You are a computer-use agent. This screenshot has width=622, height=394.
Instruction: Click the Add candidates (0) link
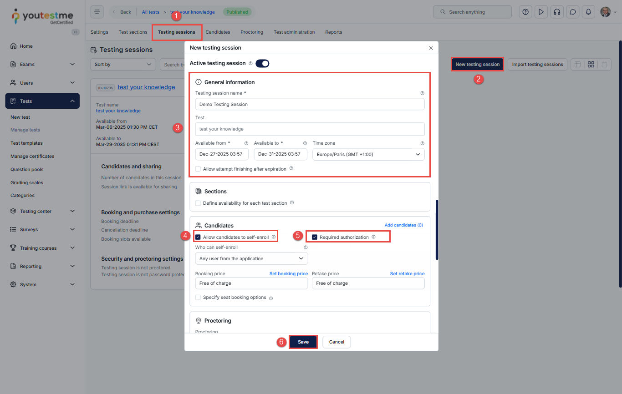404,225
